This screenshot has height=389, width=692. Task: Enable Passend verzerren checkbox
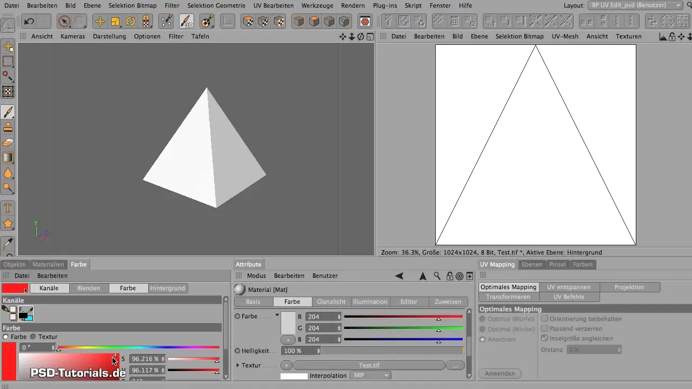click(x=545, y=328)
